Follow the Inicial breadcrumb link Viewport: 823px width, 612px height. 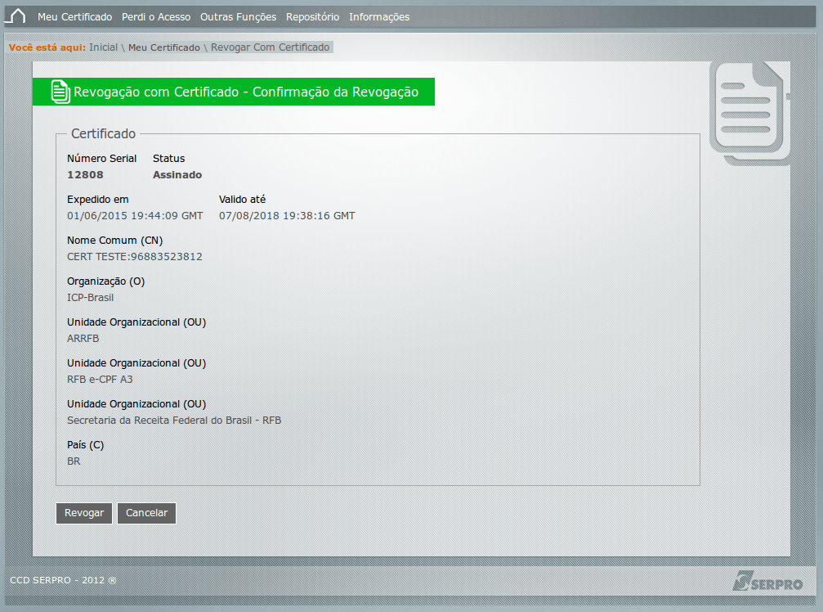point(104,47)
